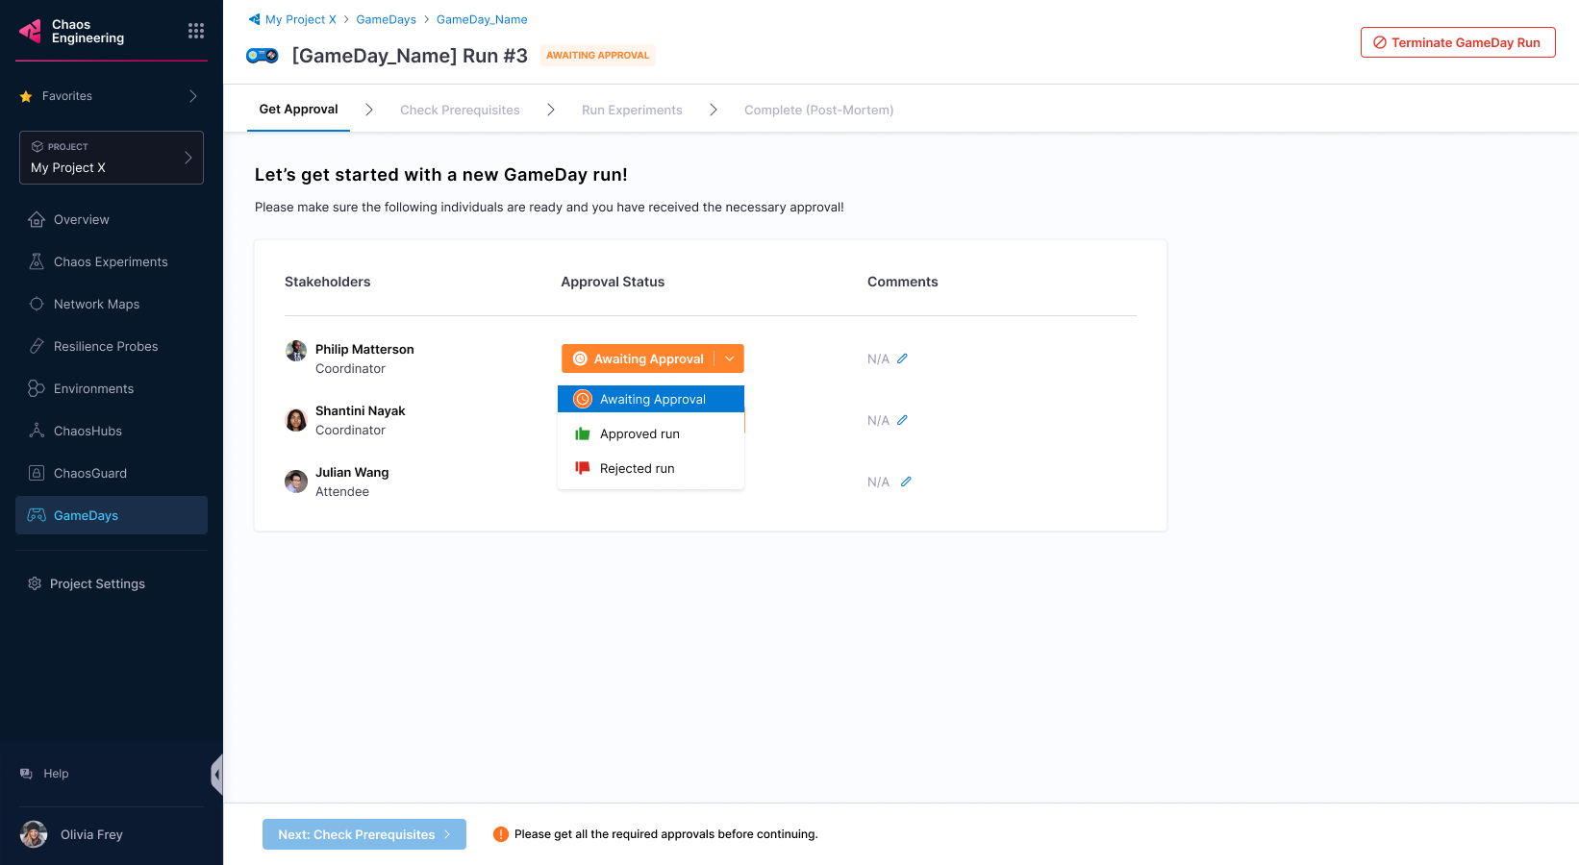Pick Awaiting Approval in dropdown list
This screenshot has width=1579, height=865.
[x=652, y=399]
